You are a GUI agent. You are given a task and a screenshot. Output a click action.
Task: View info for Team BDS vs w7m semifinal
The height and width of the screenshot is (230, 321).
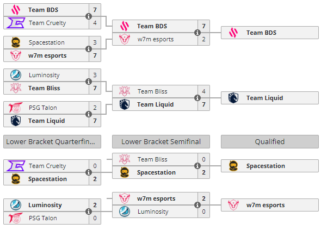(197, 33)
